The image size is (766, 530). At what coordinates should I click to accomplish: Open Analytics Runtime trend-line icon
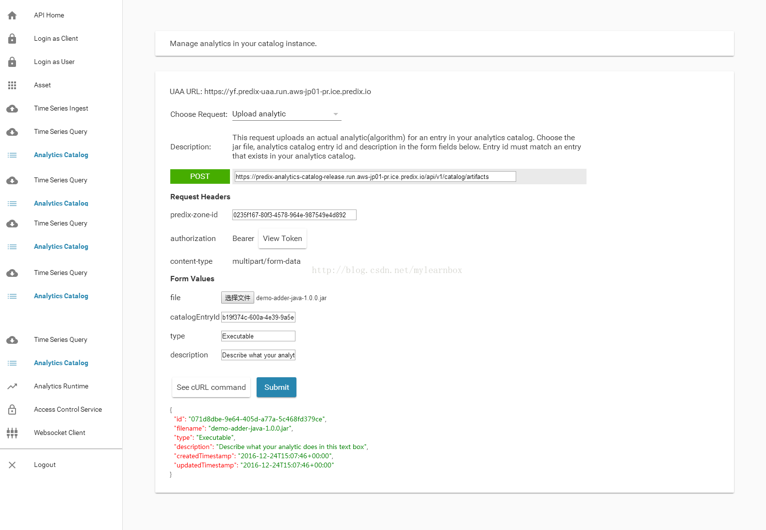pos(12,386)
